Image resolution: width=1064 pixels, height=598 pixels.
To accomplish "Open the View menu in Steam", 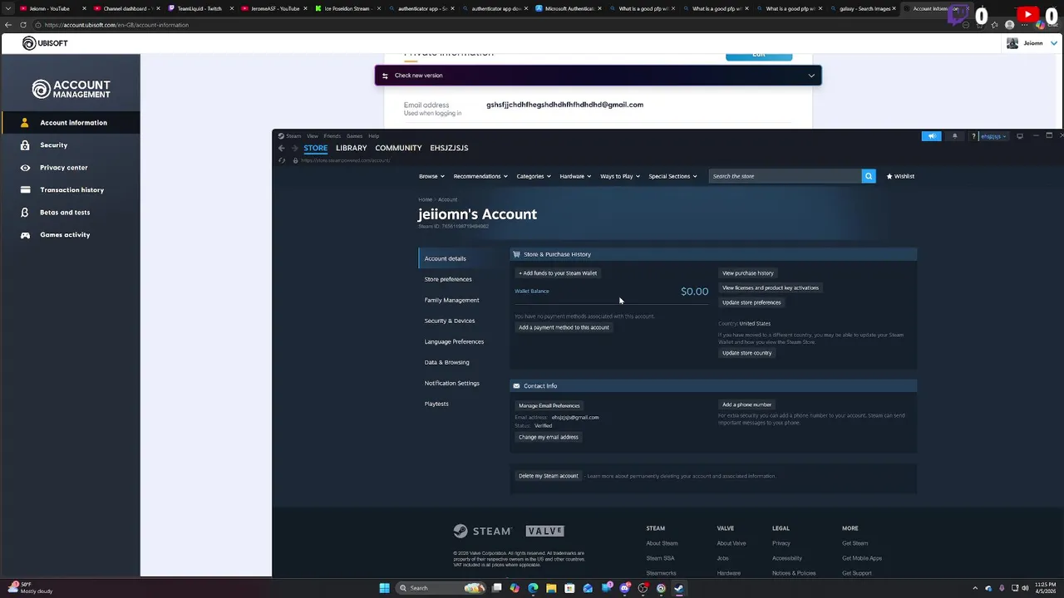I will [x=313, y=136].
